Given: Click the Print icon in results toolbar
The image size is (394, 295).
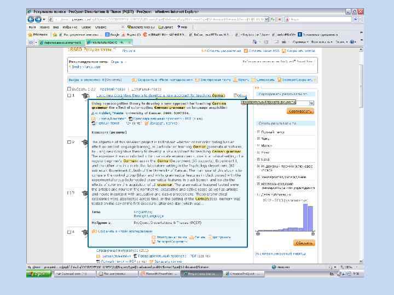Looking at the screenshot, I should coord(235,80).
